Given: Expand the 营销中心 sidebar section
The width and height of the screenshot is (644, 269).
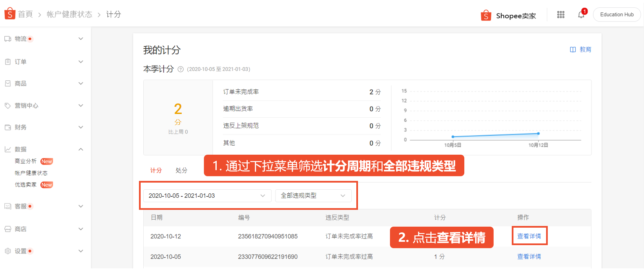Looking at the screenshot, I should pos(81,105).
